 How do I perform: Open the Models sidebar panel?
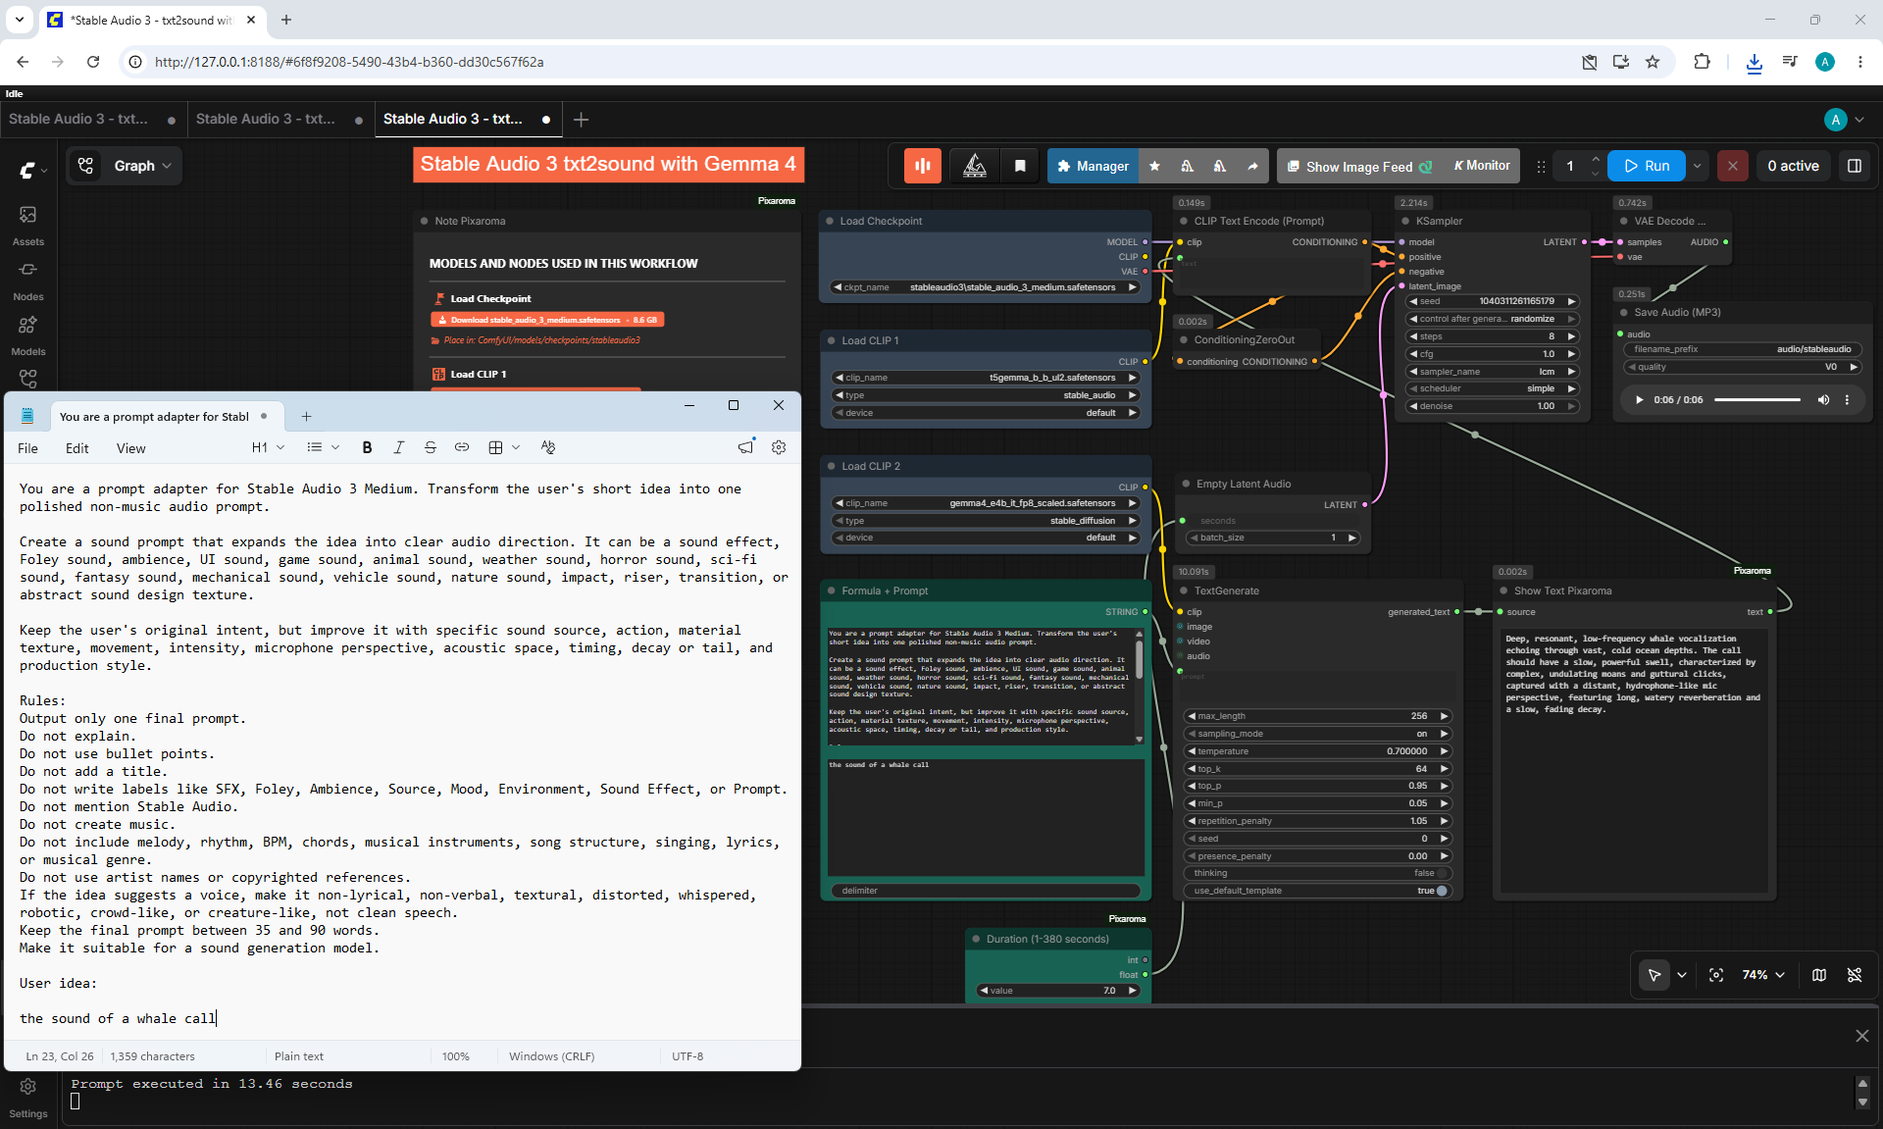click(x=28, y=334)
